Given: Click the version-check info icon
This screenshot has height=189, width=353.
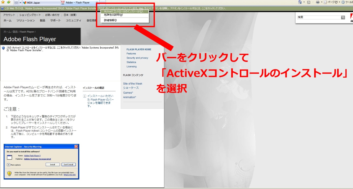Looking at the screenshot, I should 85,96.
